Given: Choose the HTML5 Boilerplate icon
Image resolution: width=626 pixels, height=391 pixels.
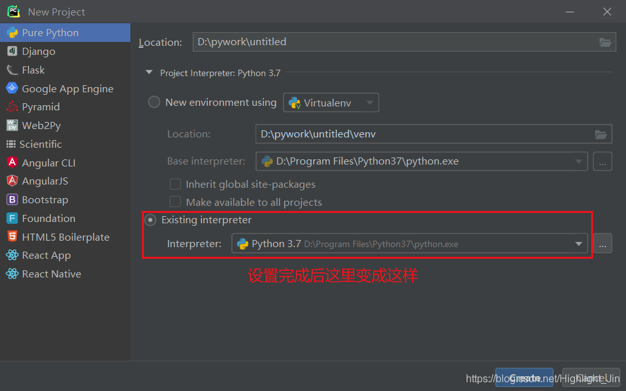Looking at the screenshot, I should click(12, 237).
